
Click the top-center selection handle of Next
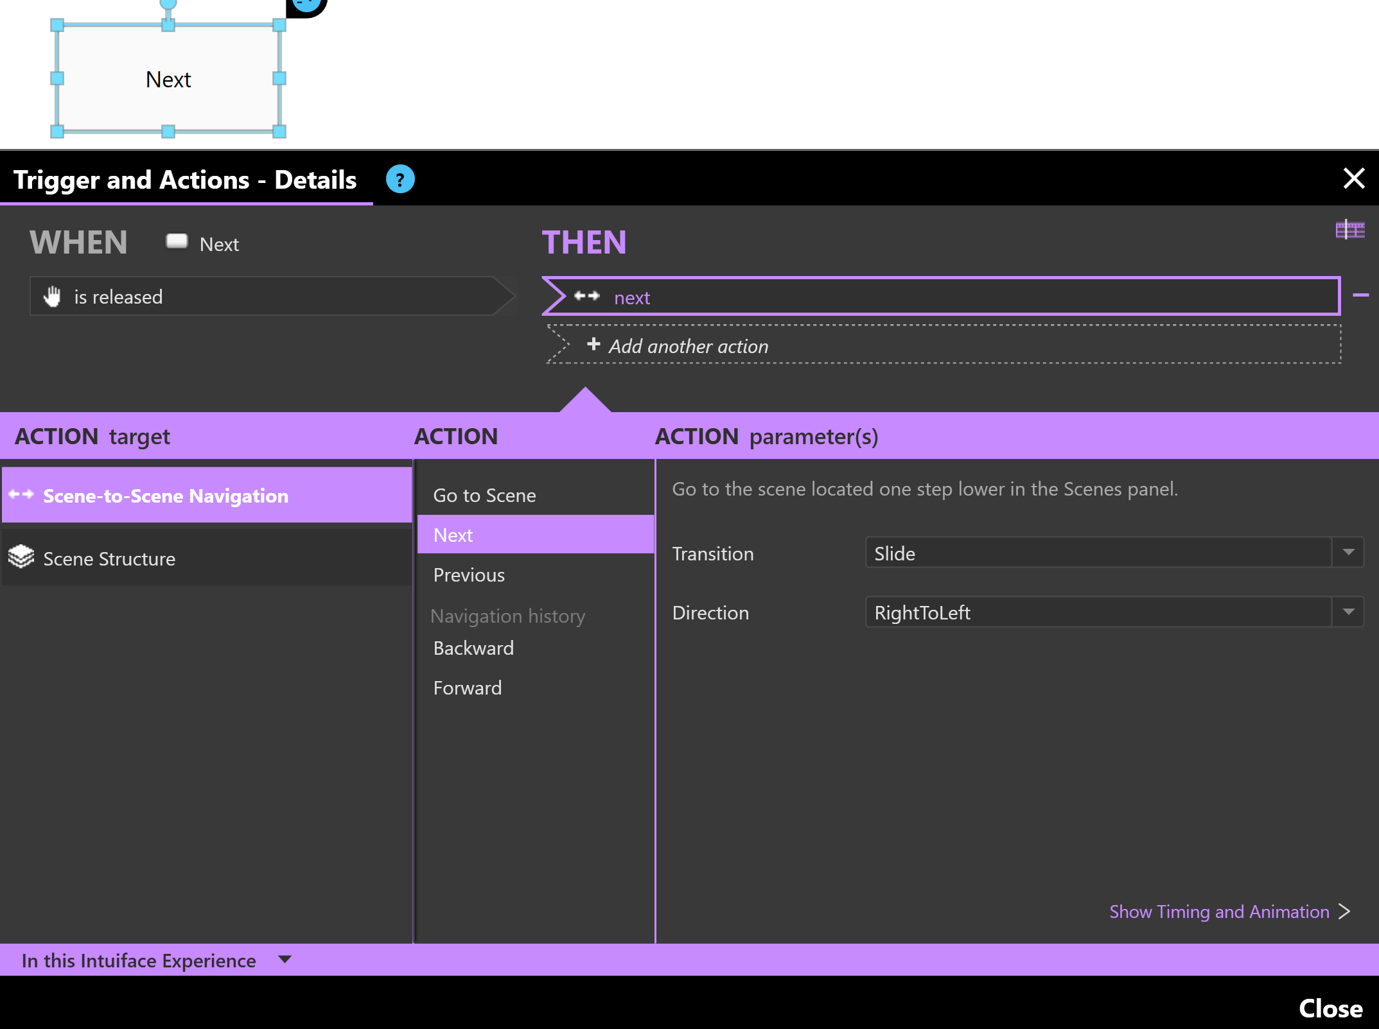(168, 25)
